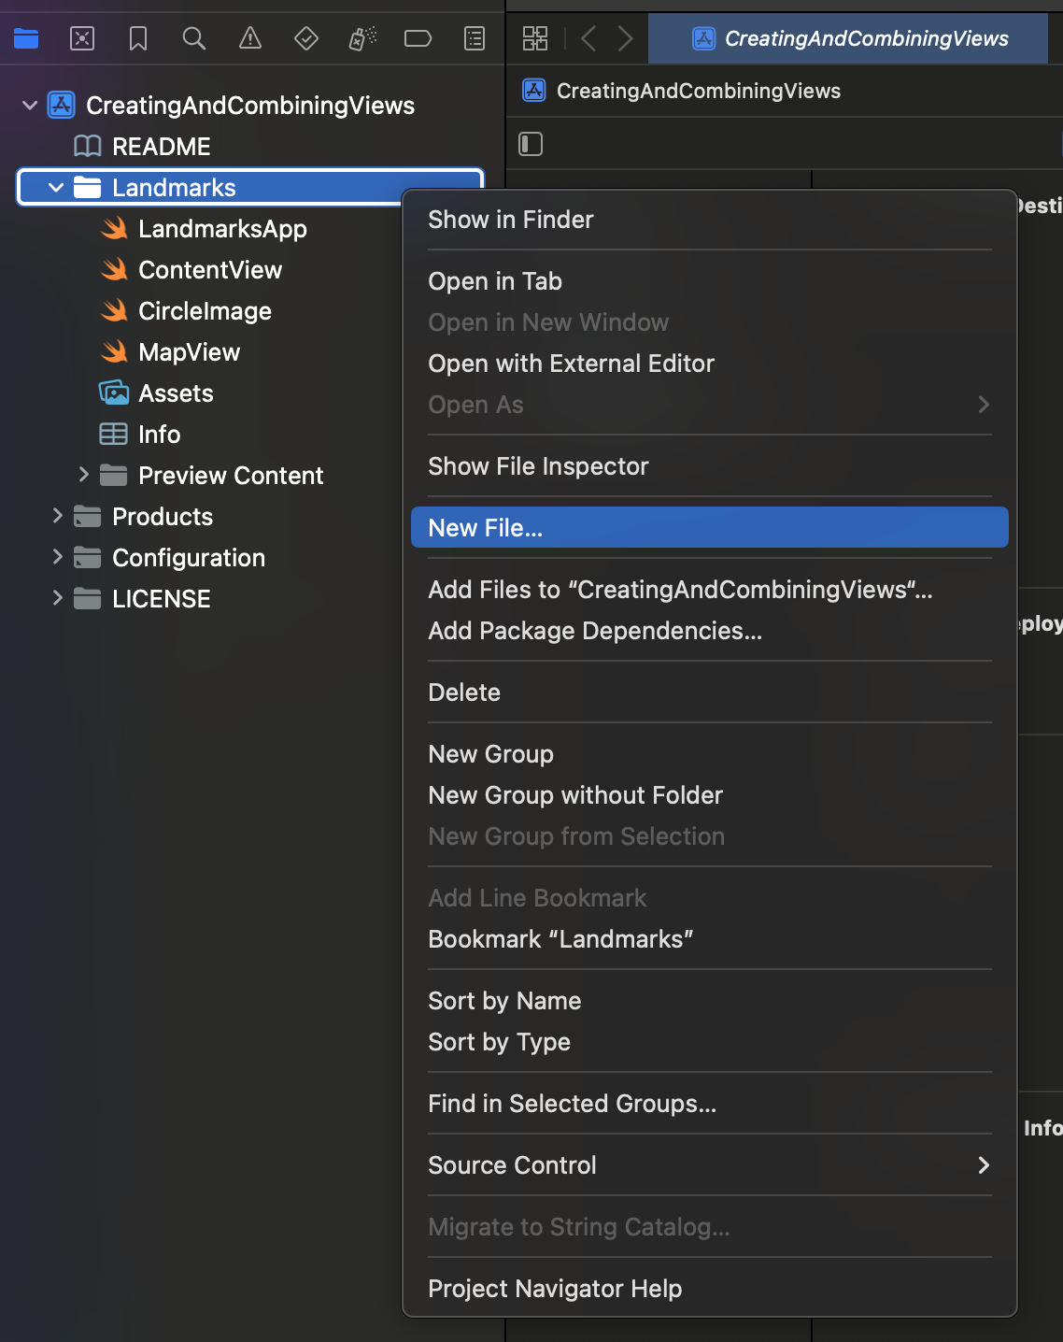Choose Find in Selected Groups…
Image resolution: width=1063 pixels, height=1342 pixels.
pyautogui.click(x=709, y=1103)
